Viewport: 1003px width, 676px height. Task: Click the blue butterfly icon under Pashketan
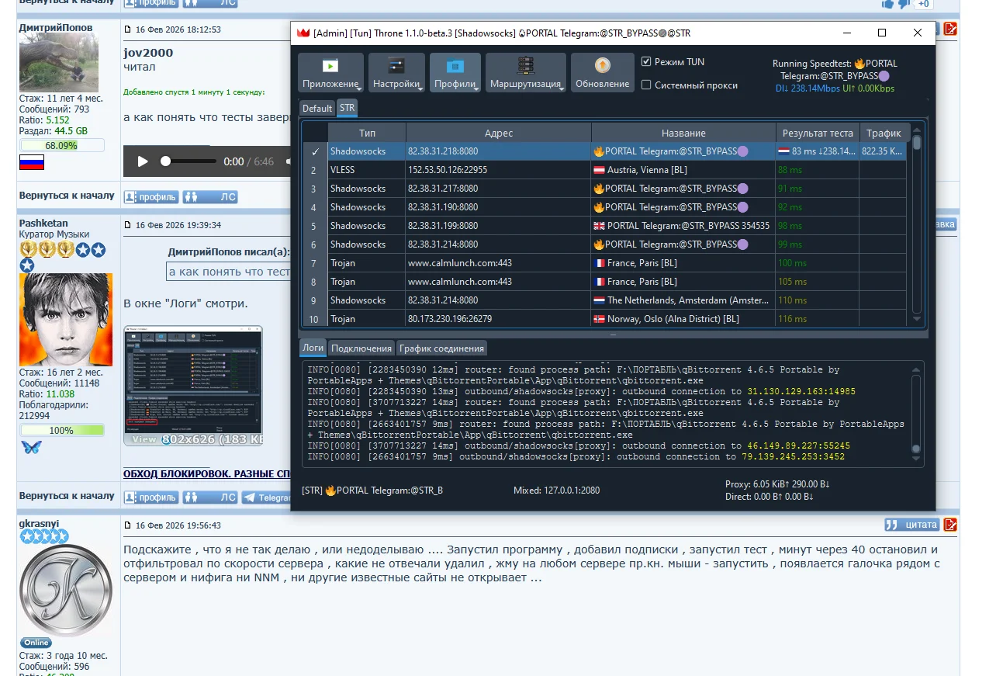coord(31,447)
